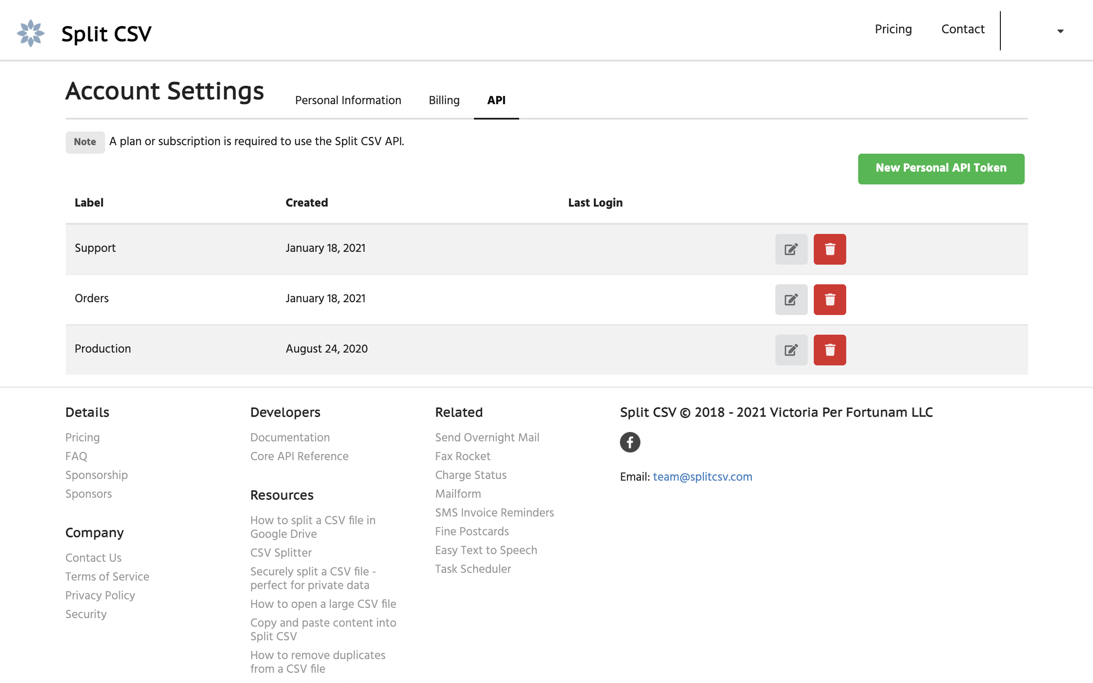This screenshot has width=1093, height=683.
Task: Click the Last Login column header
Action: [x=595, y=203]
